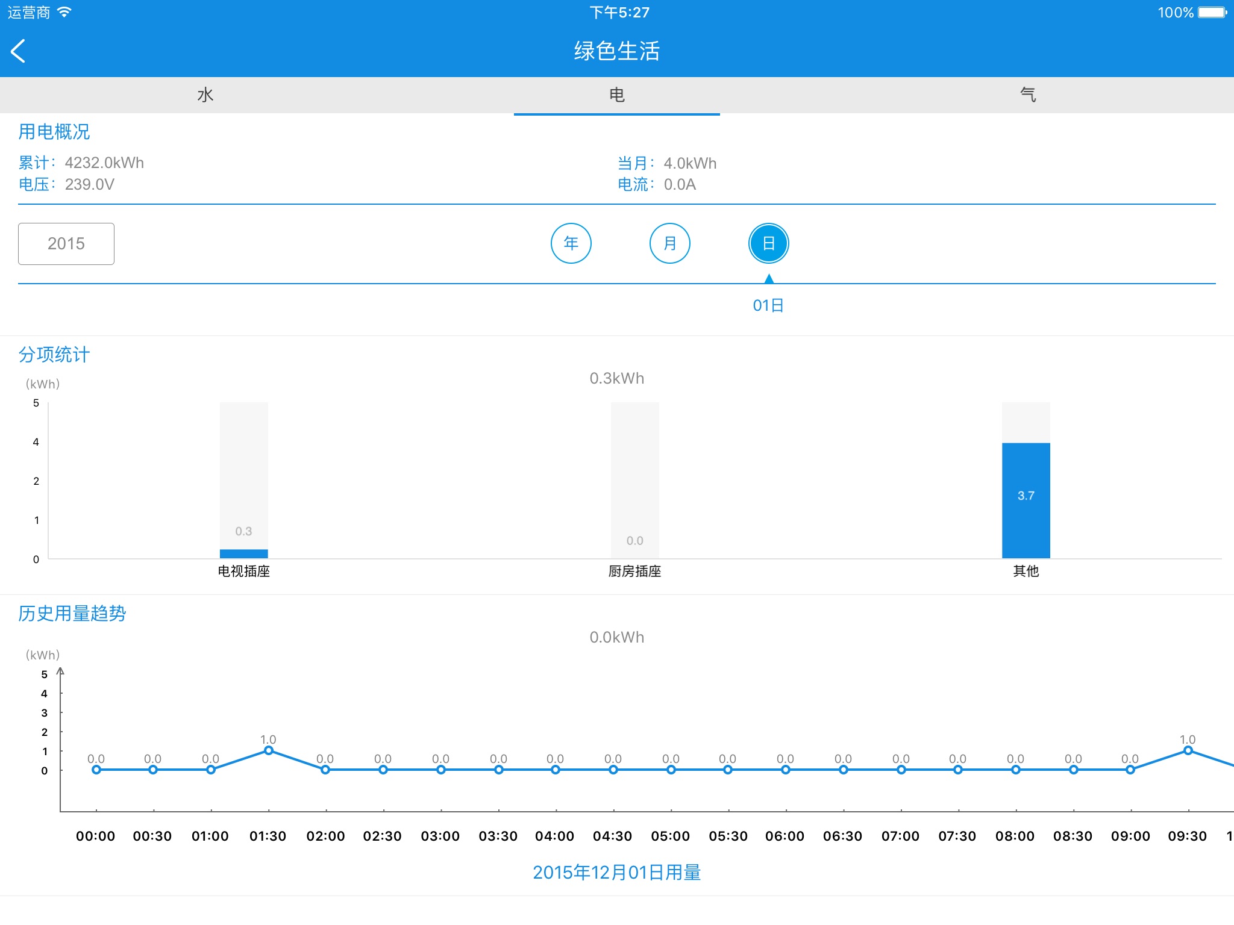Choose the 年 yearly view button
The height and width of the screenshot is (925, 1234).
571,243
